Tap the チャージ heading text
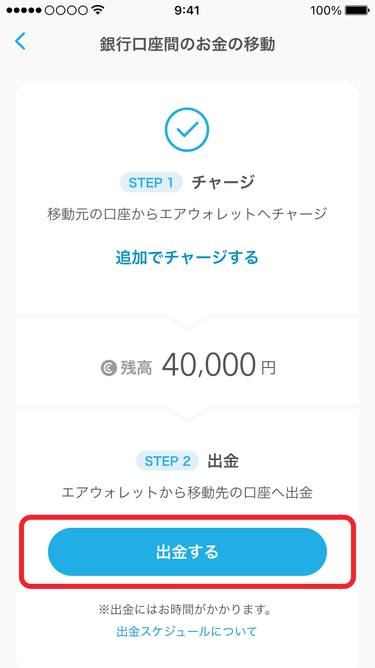375x668 pixels. [223, 182]
